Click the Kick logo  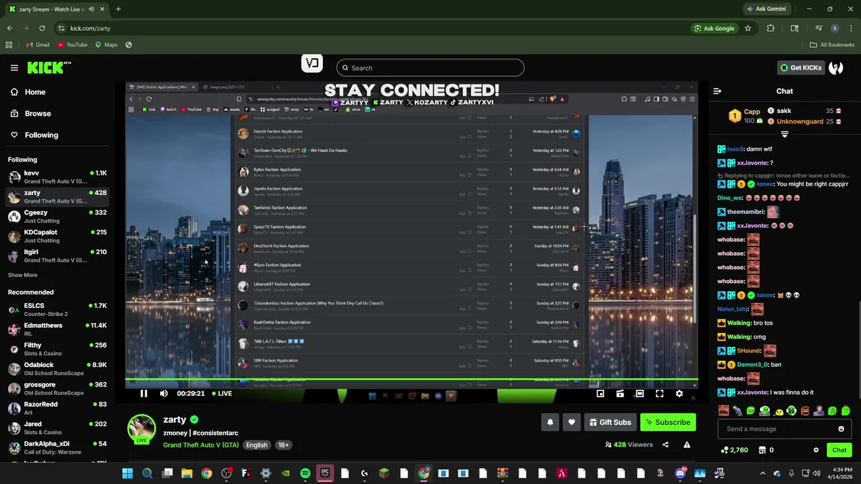click(48, 67)
